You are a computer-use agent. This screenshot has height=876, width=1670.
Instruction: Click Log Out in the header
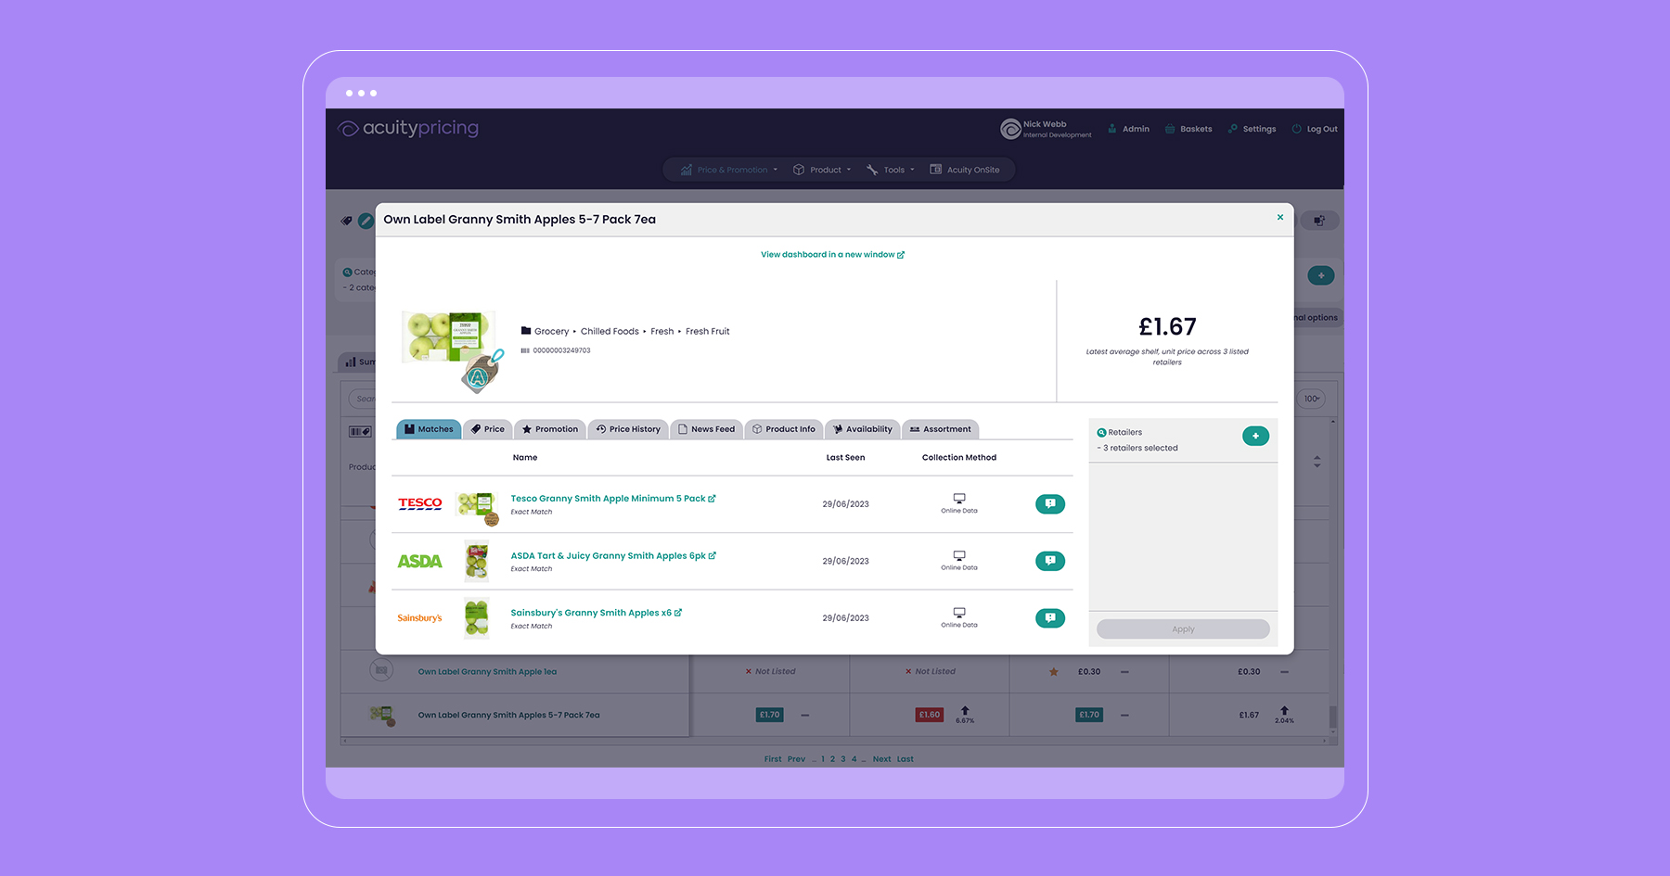pos(1315,129)
